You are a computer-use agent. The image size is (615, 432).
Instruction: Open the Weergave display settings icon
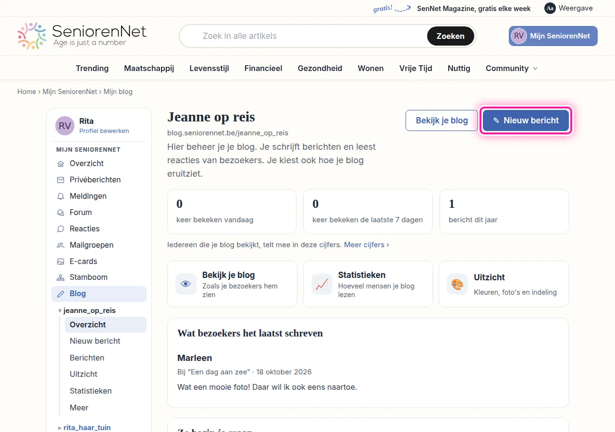(550, 8)
